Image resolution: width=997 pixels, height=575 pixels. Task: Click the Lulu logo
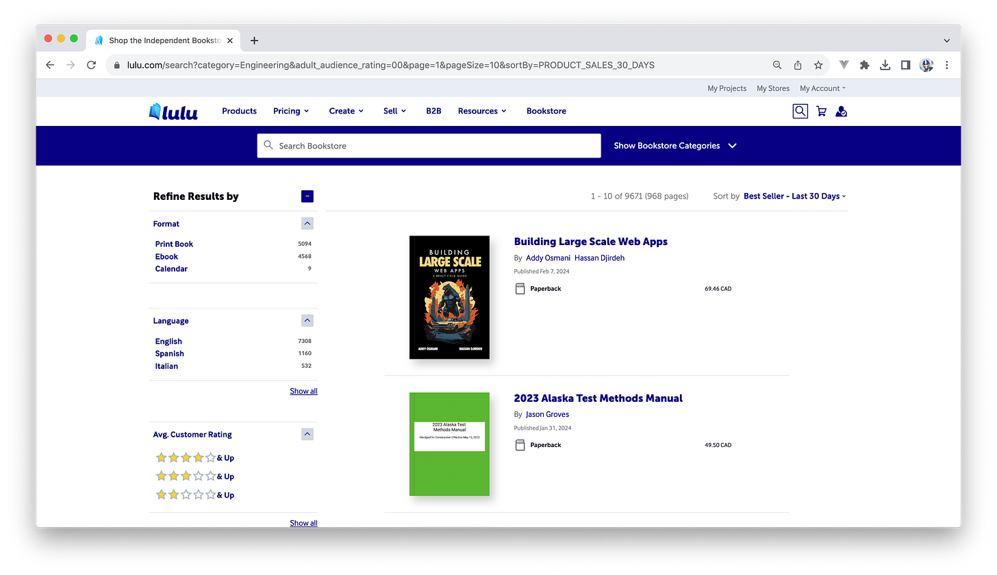173,112
